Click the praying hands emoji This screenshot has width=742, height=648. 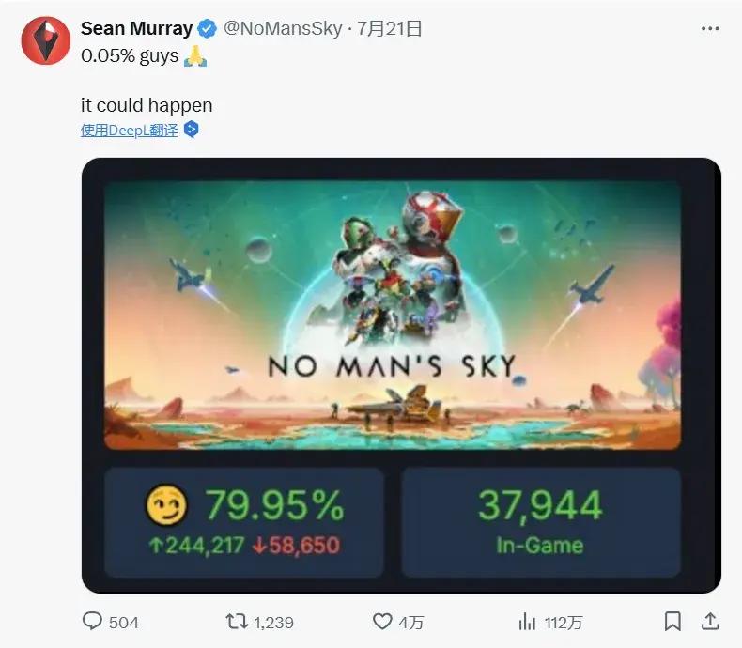point(194,56)
